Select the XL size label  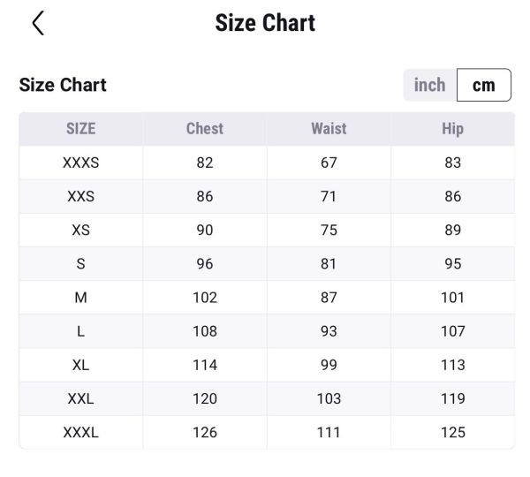click(x=80, y=365)
